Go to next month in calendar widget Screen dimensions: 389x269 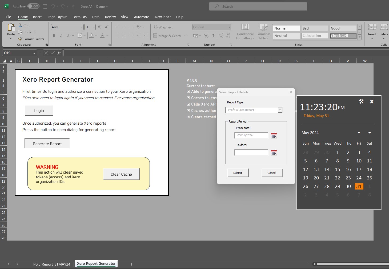370,133
